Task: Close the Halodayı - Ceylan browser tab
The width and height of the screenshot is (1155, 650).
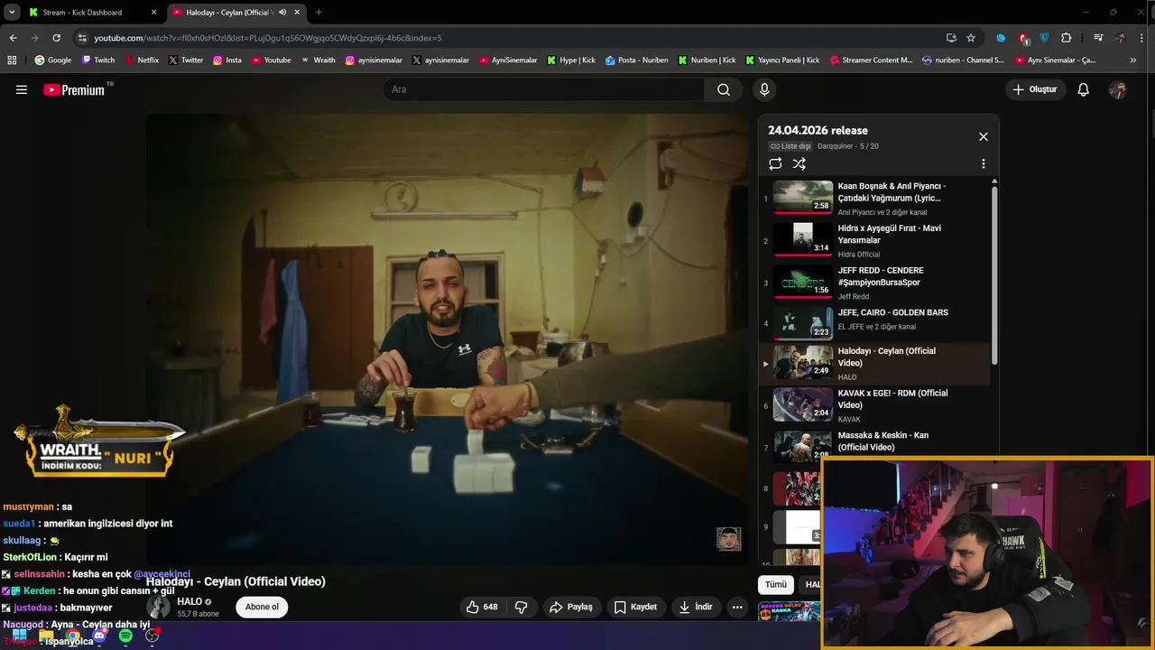Action: (297, 13)
